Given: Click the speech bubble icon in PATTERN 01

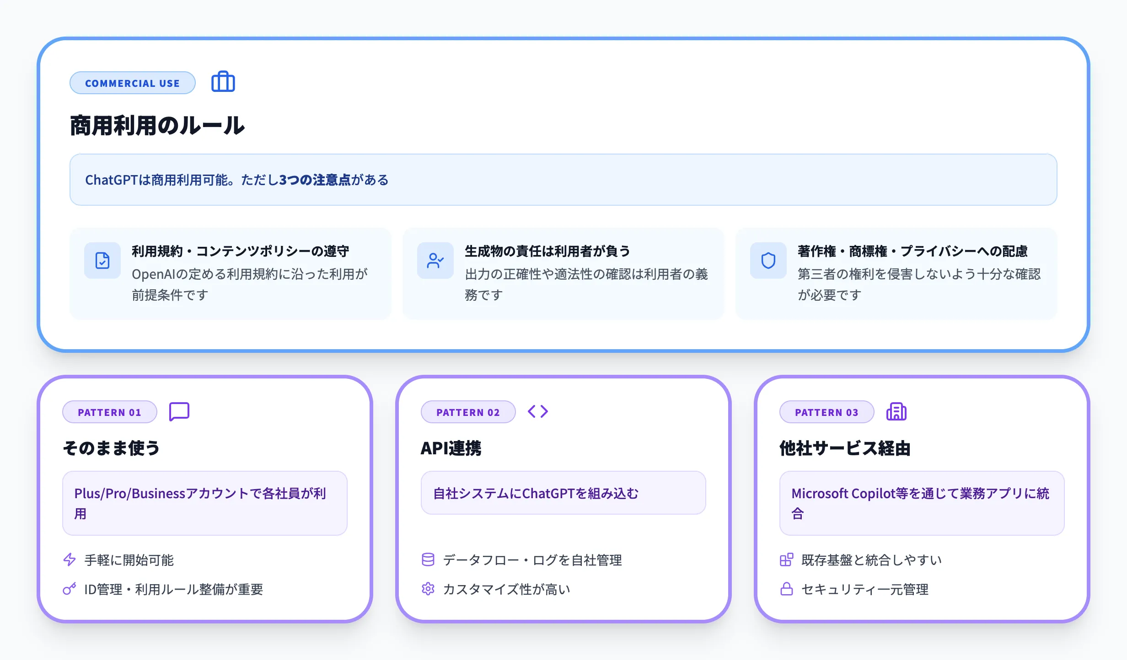Looking at the screenshot, I should [x=179, y=412].
